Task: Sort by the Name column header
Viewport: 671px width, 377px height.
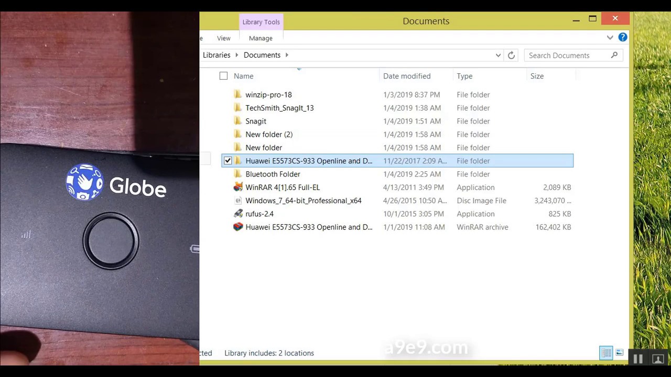Action: click(243, 76)
